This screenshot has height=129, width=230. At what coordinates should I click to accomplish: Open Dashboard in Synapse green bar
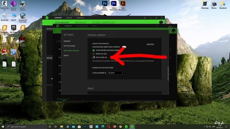tap(62, 23)
